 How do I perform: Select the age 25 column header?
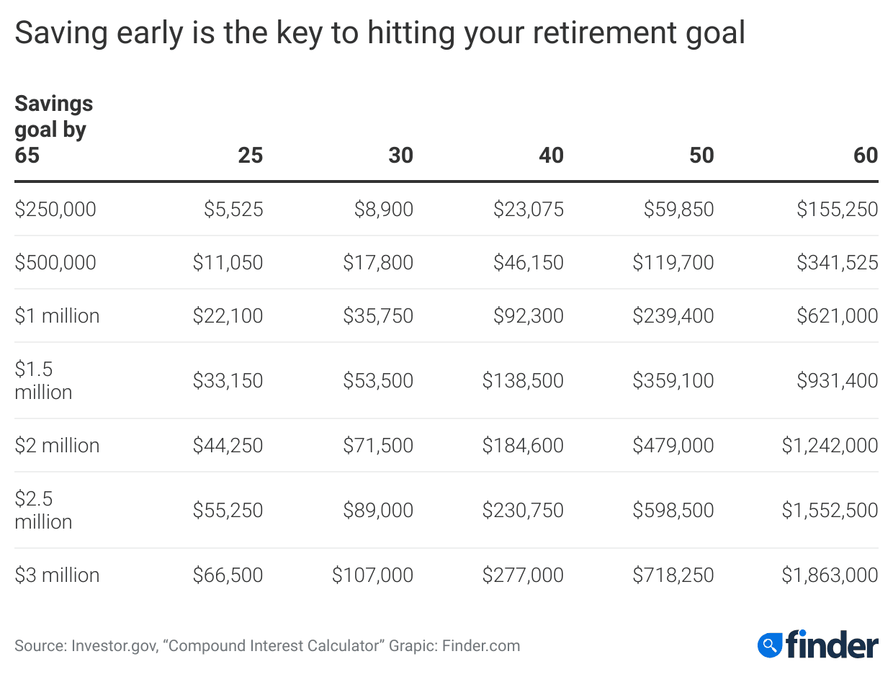251,155
